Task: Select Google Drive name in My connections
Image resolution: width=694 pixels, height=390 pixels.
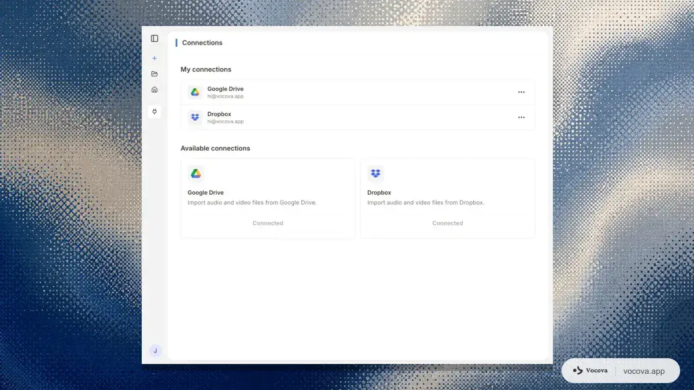Action: (x=226, y=89)
